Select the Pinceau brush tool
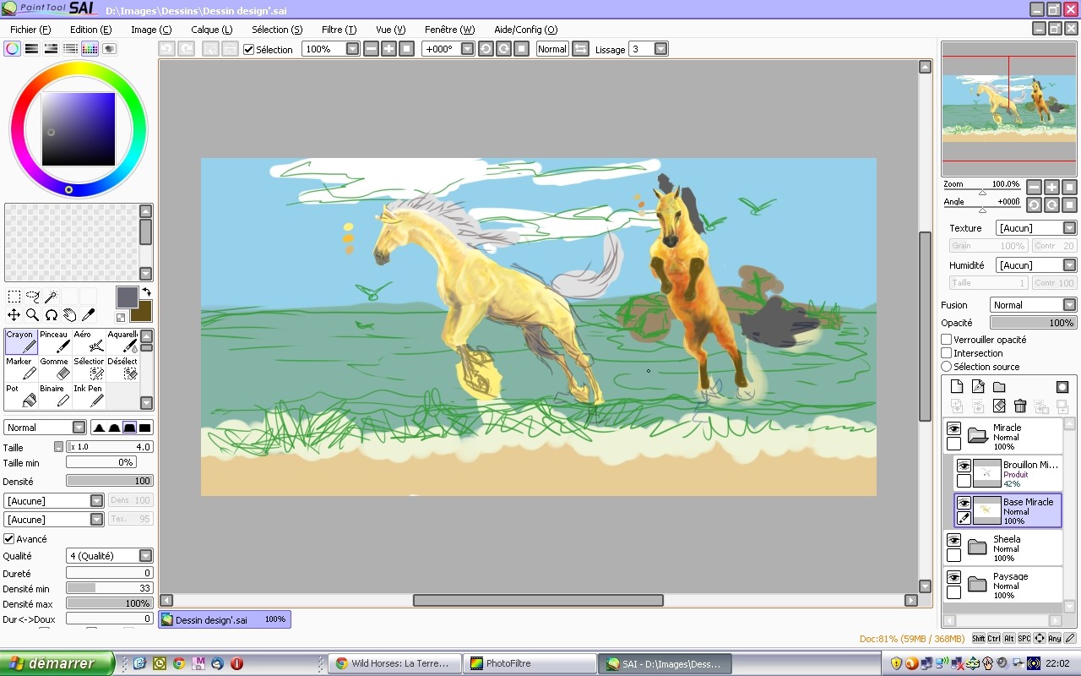The width and height of the screenshot is (1081, 676). [55, 341]
